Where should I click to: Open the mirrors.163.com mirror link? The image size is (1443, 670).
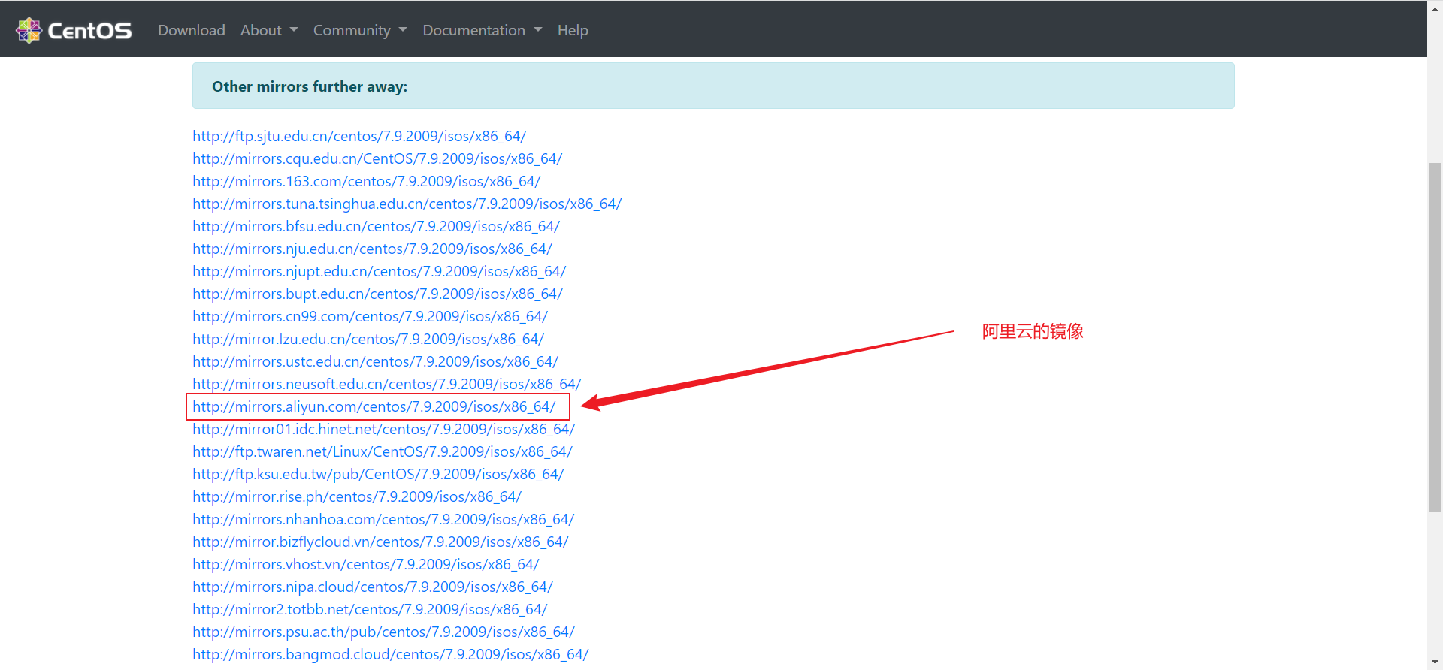pyautogui.click(x=366, y=181)
